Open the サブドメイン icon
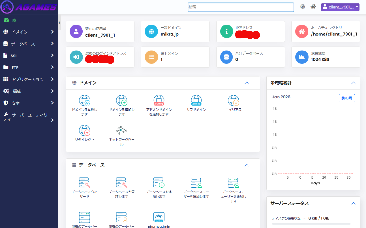The height and width of the screenshot is (228, 366). click(x=196, y=100)
